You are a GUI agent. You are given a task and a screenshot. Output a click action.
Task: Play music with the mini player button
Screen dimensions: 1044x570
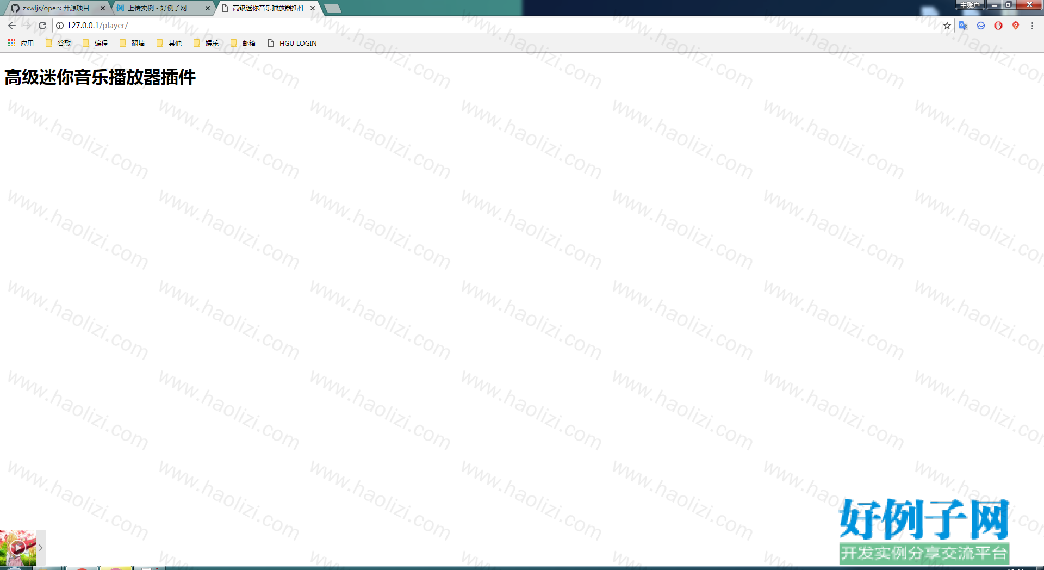tap(18, 547)
